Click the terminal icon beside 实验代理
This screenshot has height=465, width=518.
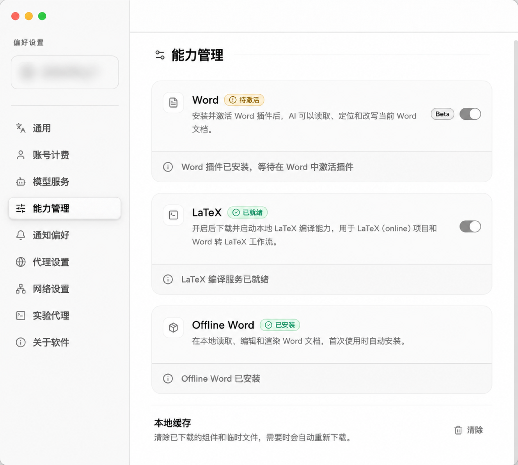click(21, 315)
